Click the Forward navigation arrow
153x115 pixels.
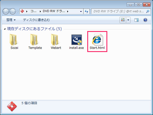(13, 12)
